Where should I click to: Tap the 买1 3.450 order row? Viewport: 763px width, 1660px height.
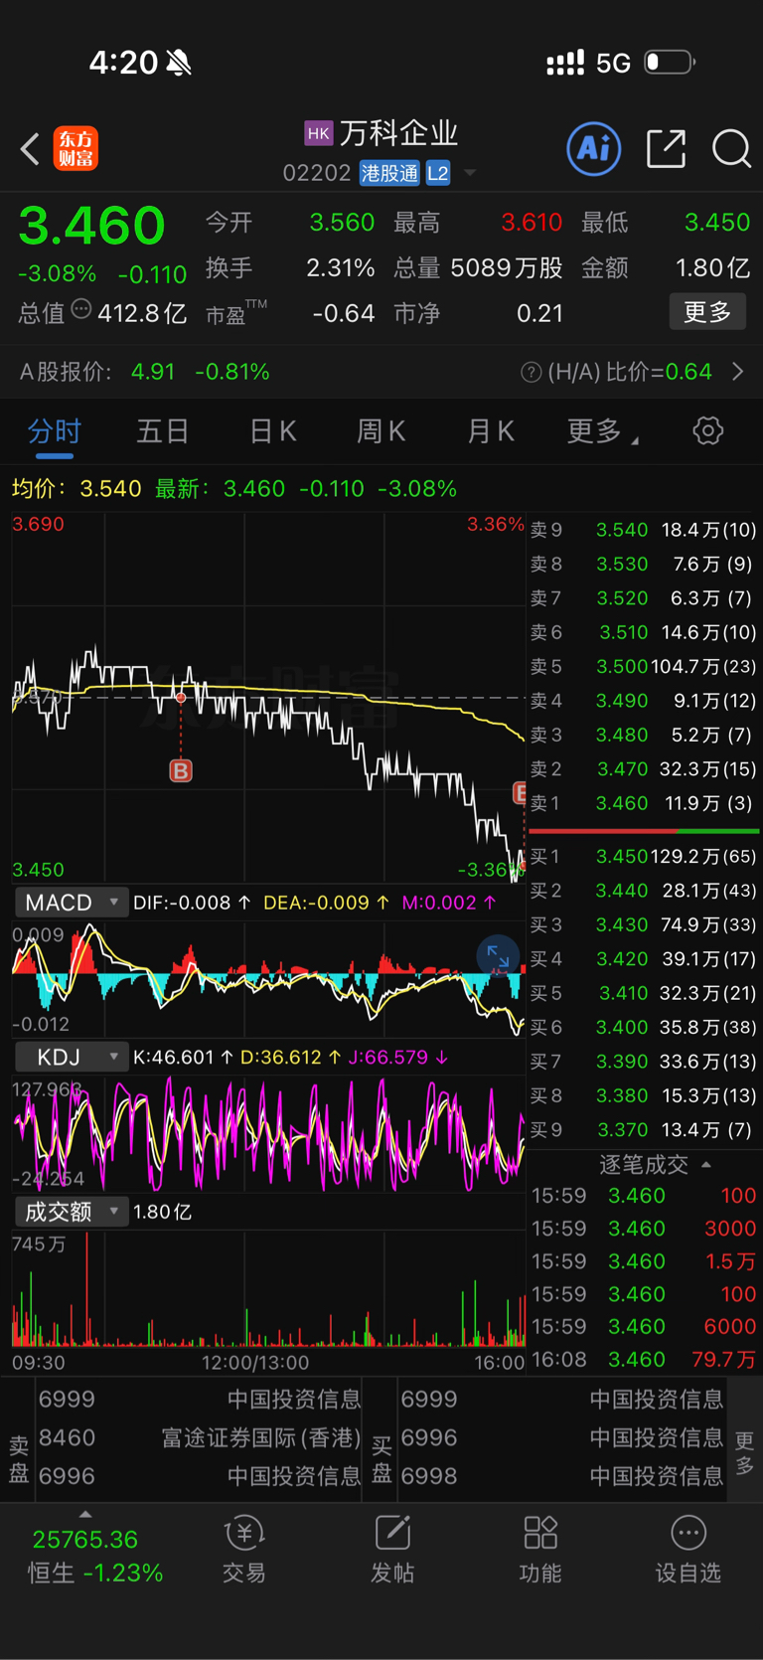pos(644,856)
